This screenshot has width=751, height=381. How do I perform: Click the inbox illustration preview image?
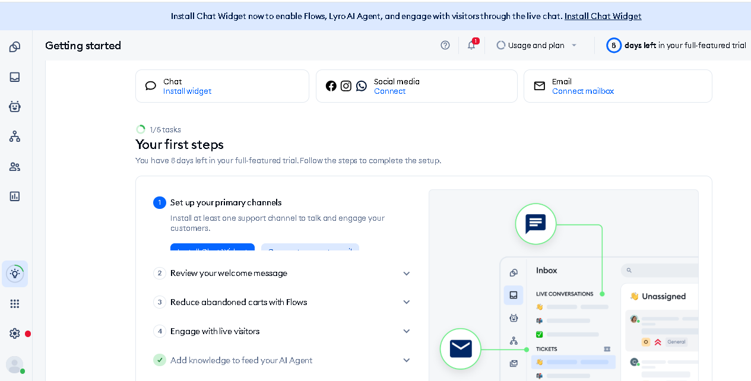tap(563, 285)
